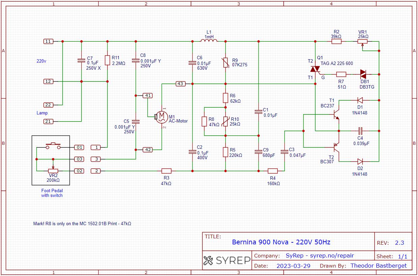
Task: Click the VR1 25kΩ trimmer symbol
Action: 363,42
